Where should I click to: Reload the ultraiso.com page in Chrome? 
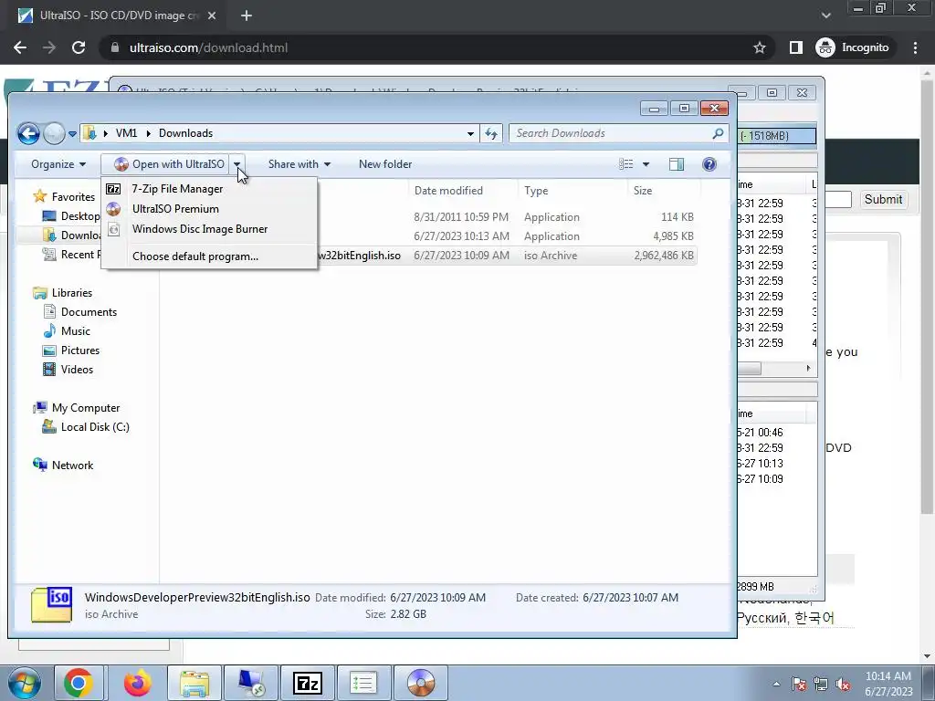tap(79, 47)
